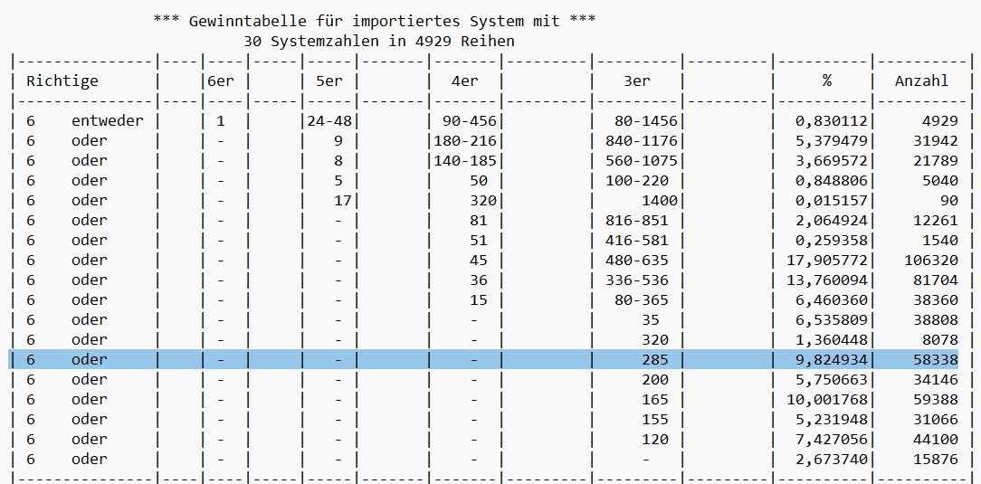Click the 3er range 816-851
981x484 pixels.
[637, 220]
